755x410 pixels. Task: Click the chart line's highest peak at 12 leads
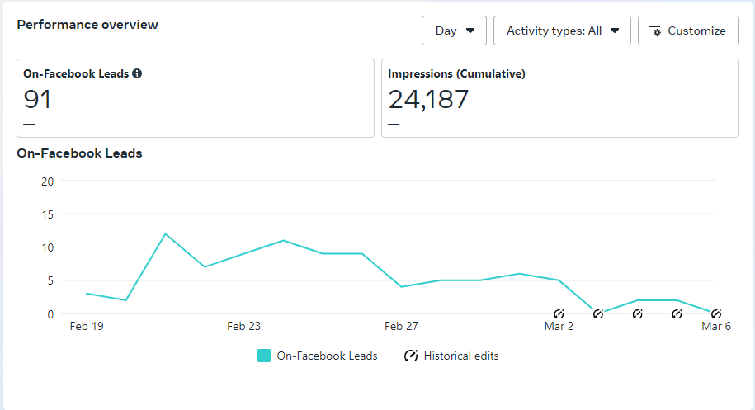coord(165,234)
